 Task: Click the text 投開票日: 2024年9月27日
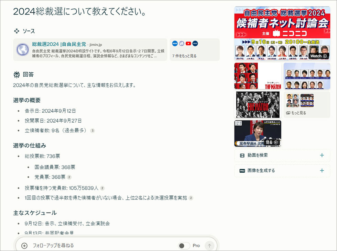pyautogui.click(x=53, y=121)
